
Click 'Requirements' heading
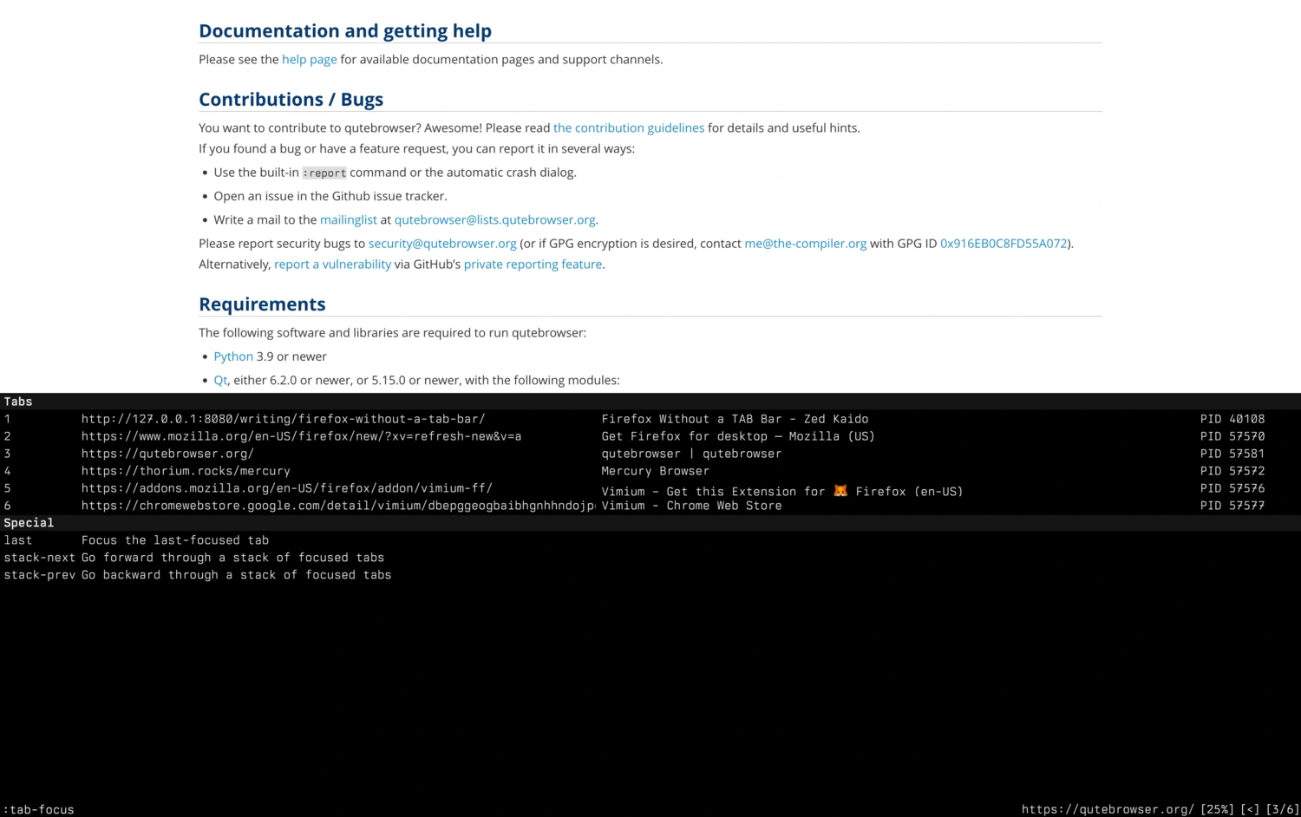262,304
